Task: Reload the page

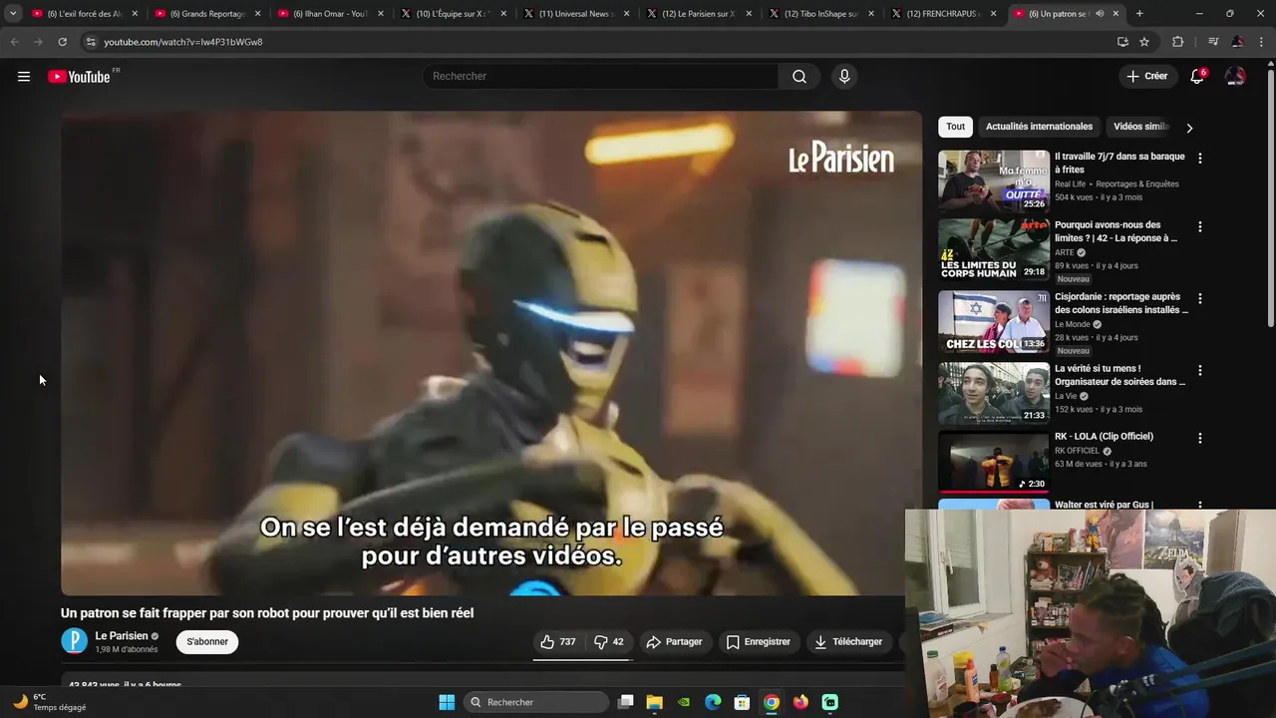Action: pos(62,42)
